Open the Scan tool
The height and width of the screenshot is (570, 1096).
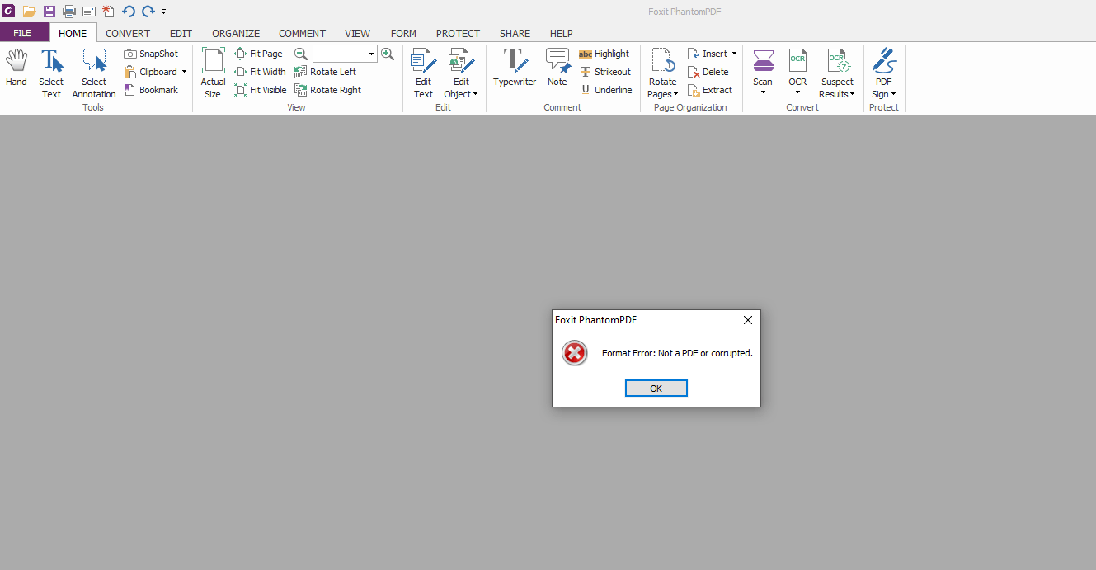[763, 70]
